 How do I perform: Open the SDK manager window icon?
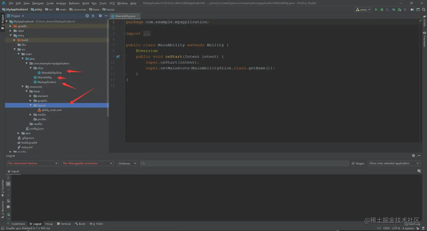tap(418, 10)
